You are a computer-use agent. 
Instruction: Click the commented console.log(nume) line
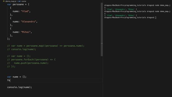(21, 49)
